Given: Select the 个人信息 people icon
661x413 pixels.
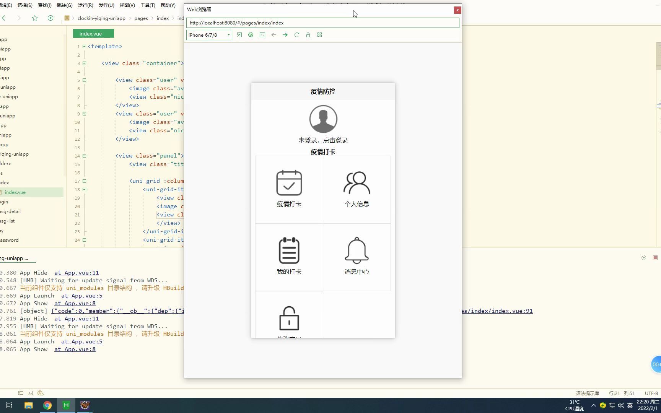Looking at the screenshot, I should tap(357, 183).
